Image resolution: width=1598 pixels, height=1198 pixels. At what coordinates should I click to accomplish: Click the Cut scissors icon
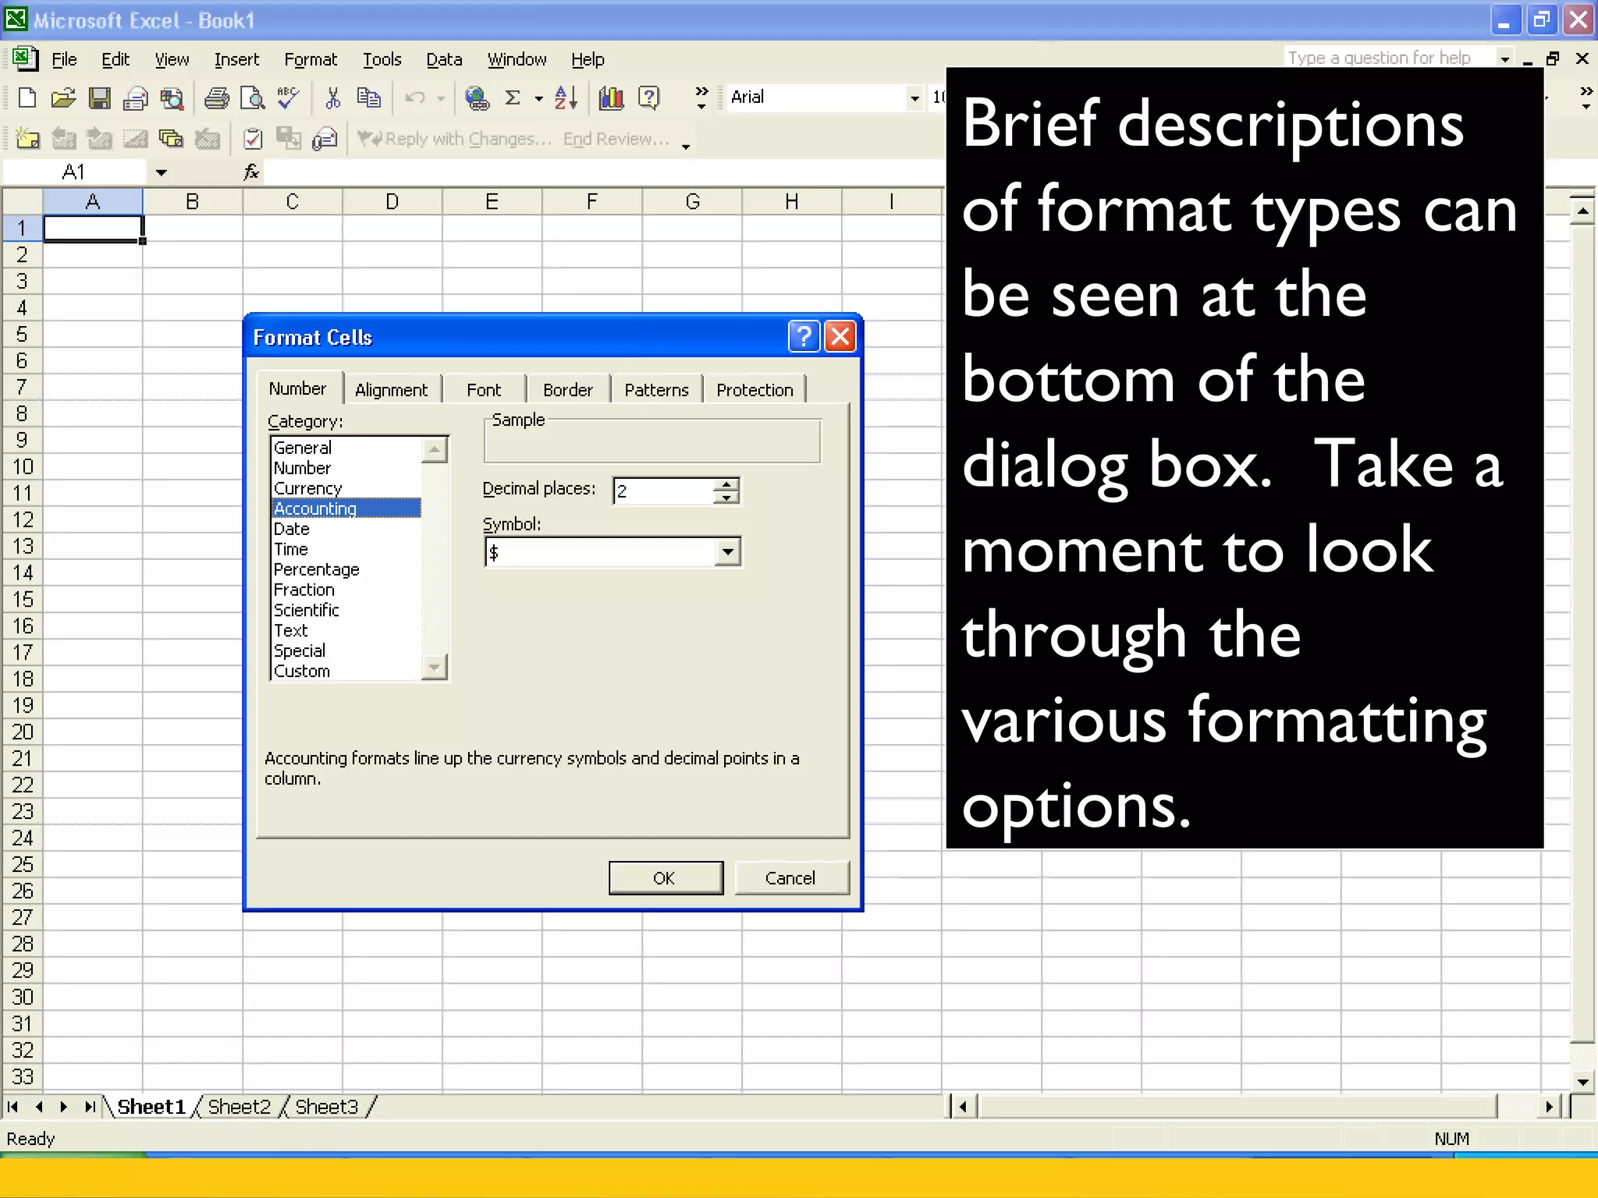333,97
